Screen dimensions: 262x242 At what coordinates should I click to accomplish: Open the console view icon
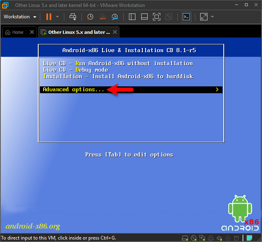coord(186,17)
